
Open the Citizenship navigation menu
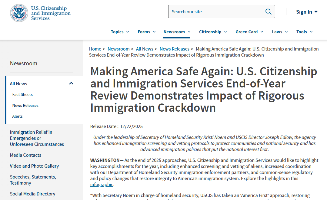coord(213,32)
